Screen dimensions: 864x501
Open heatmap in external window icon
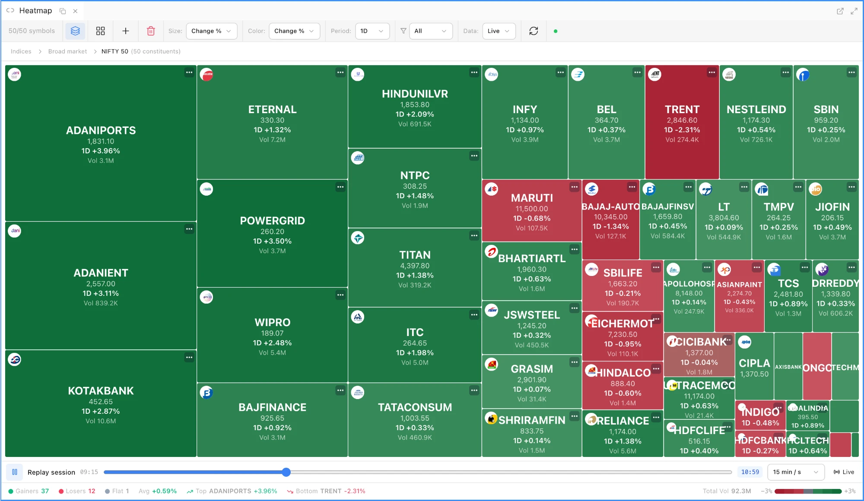click(840, 11)
